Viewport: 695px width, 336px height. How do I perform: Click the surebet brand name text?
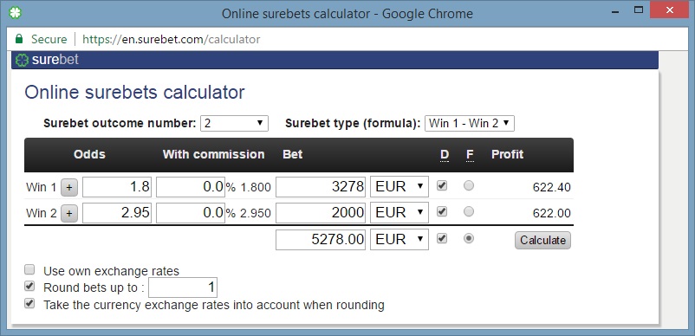[55, 60]
